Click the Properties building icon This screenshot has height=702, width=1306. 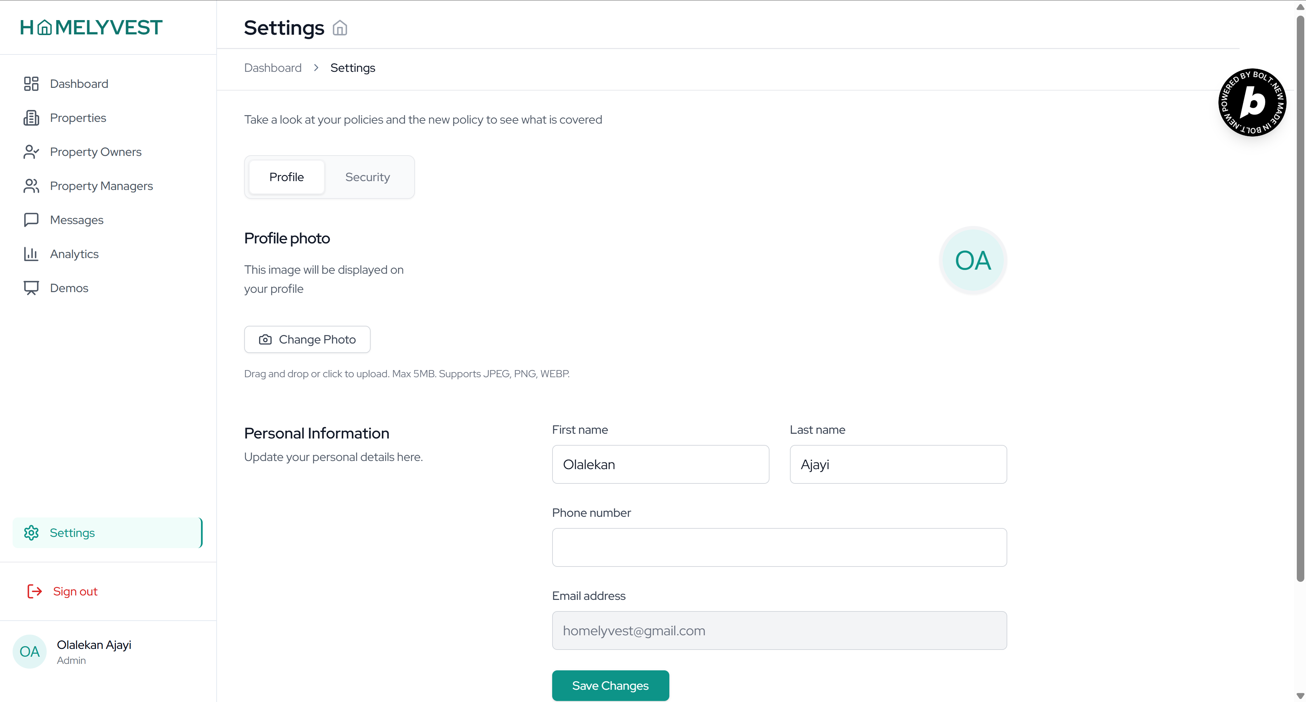click(31, 117)
